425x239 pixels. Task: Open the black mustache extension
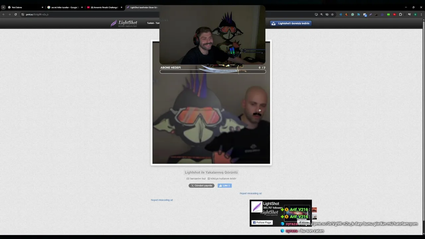tap(377, 15)
